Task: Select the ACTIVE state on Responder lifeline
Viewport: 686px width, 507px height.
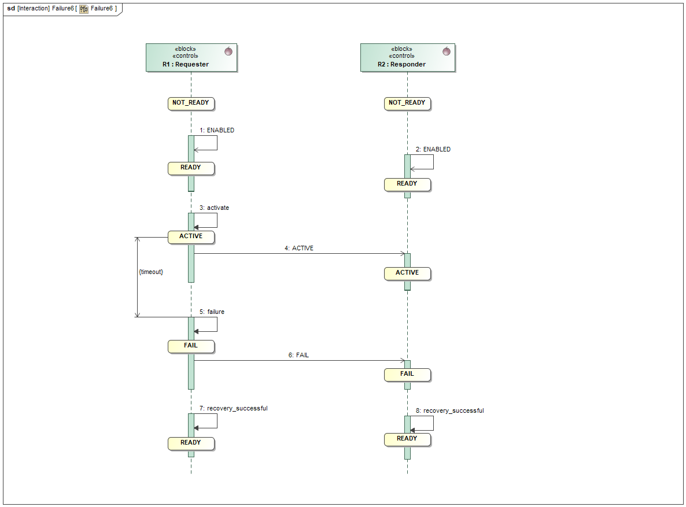Action: (x=407, y=273)
